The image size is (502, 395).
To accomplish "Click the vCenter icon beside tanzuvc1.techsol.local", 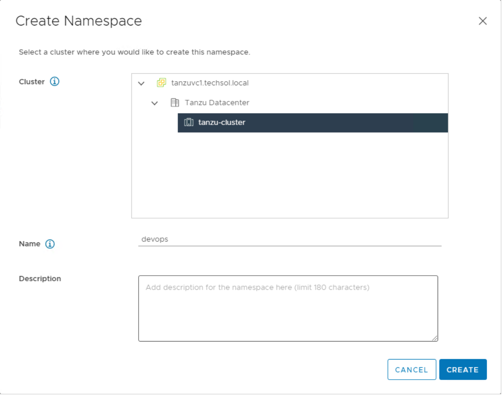I will pos(161,83).
